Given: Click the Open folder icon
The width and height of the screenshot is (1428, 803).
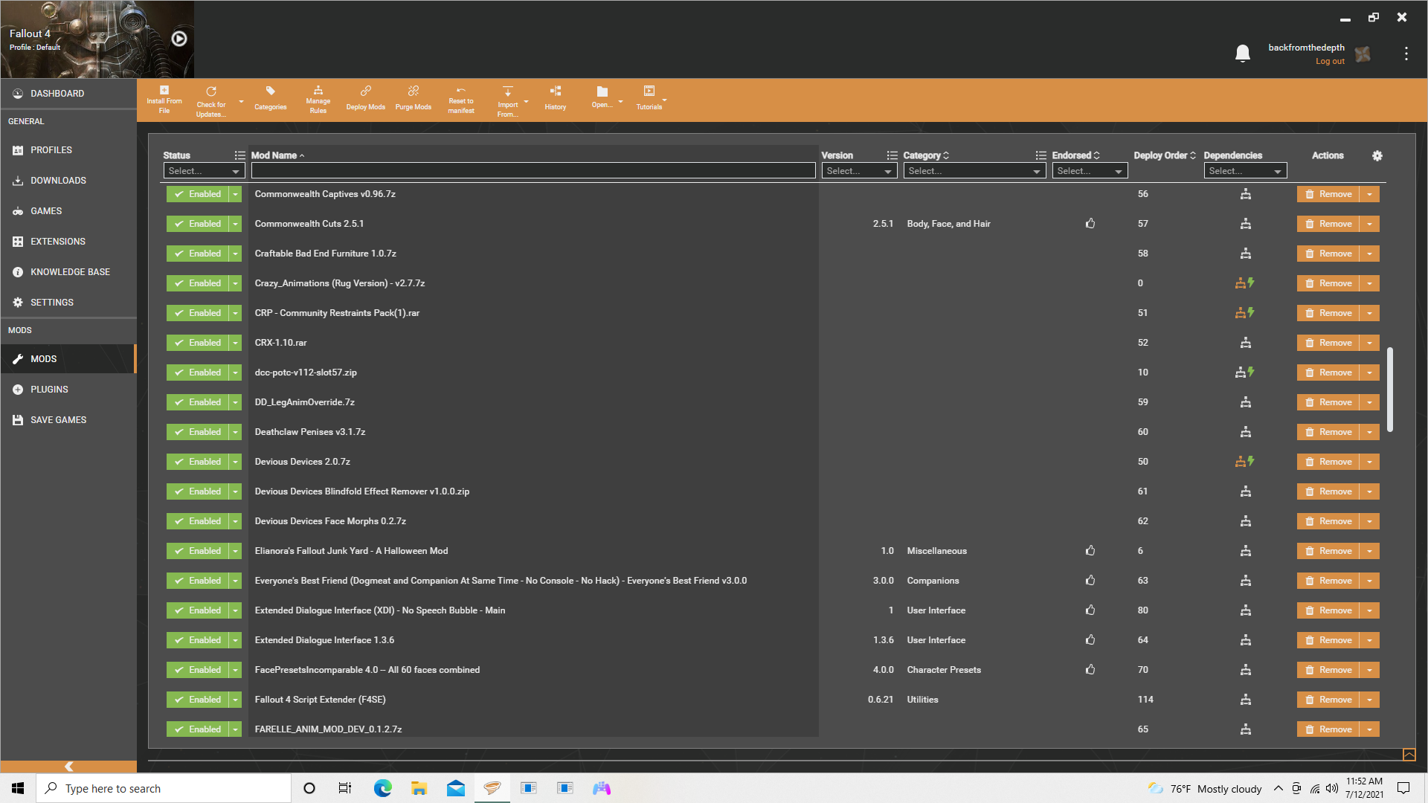Looking at the screenshot, I should tap(602, 91).
